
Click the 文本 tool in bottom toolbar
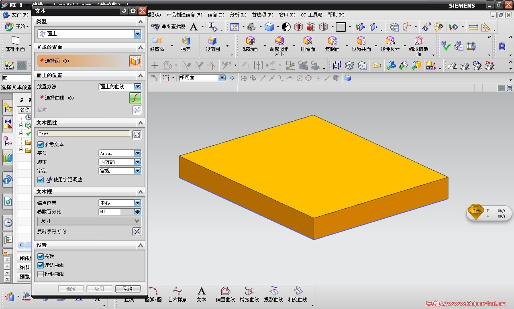click(201, 295)
